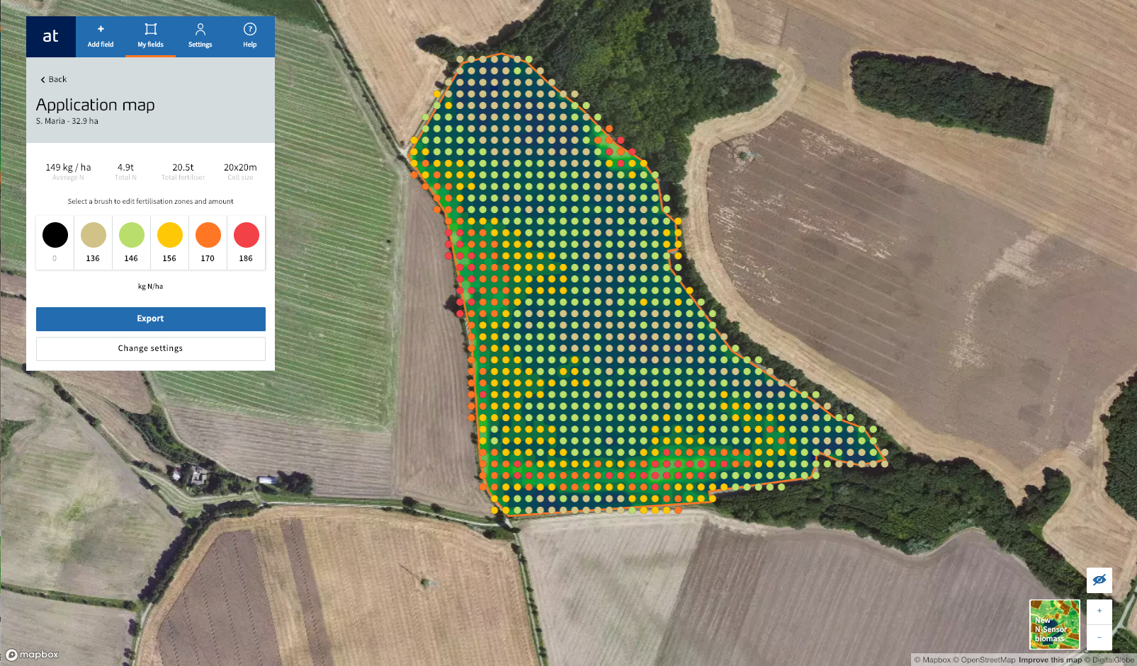Open the Add field tool

tap(101, 36)
